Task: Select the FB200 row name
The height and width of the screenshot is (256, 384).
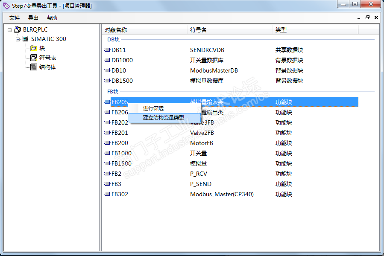Action: point(120,143)
